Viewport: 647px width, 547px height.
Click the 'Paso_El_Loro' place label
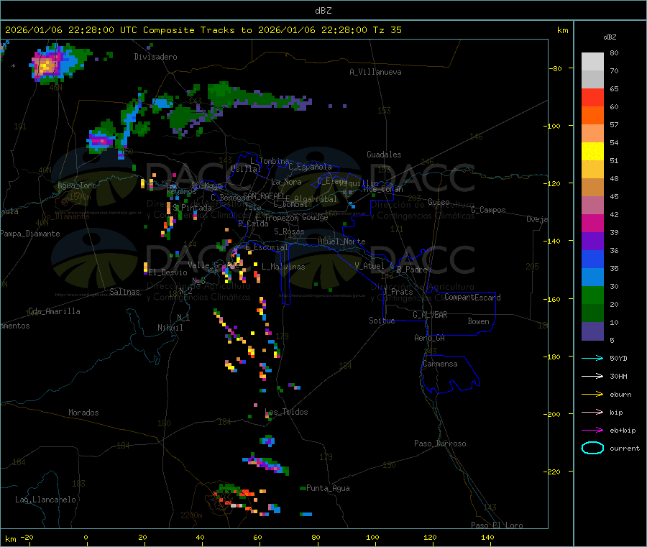click(x=497, y=525)
